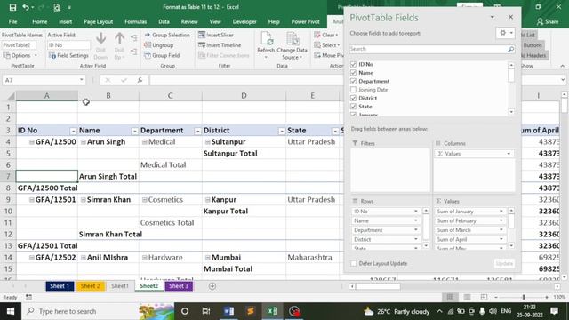Click the Cortana circle icon
Screen dimensions: 569x320
pos(185,311)
